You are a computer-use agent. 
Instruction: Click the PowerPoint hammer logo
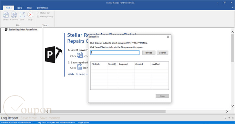(54, 54)
